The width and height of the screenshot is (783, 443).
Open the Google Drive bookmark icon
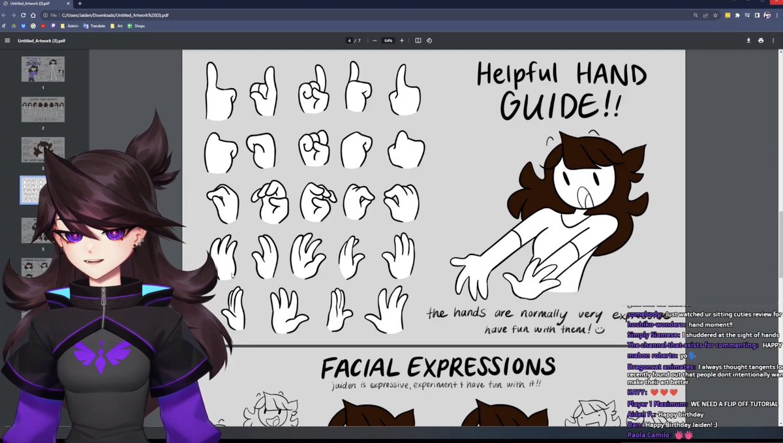(x=14, y=26)
